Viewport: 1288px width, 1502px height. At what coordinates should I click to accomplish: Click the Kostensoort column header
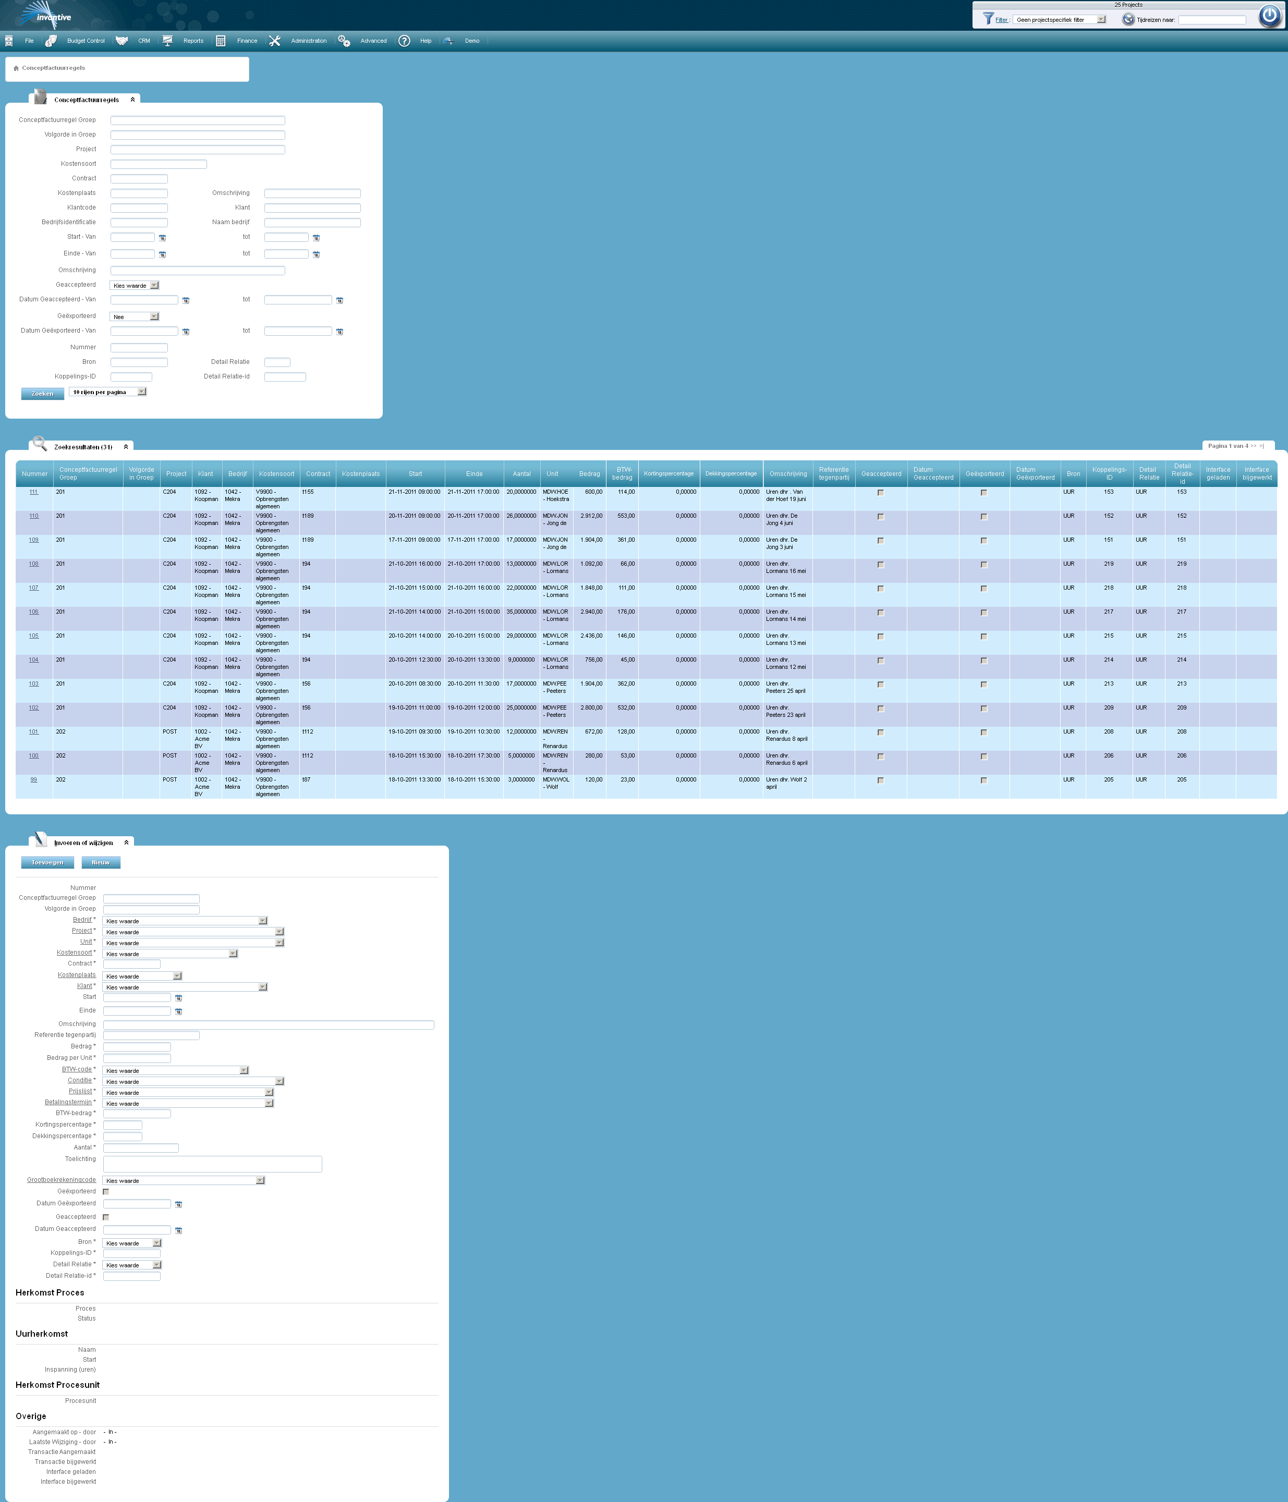(276, 474)
